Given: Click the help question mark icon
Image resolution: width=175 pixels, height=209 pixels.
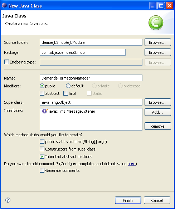Looking at the screenshot, I should (x=8, y=200).
